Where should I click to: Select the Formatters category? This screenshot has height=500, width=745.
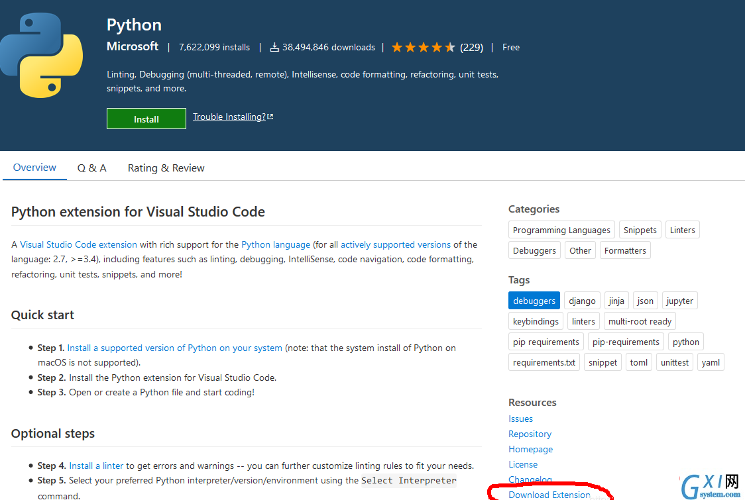(625, 250)
